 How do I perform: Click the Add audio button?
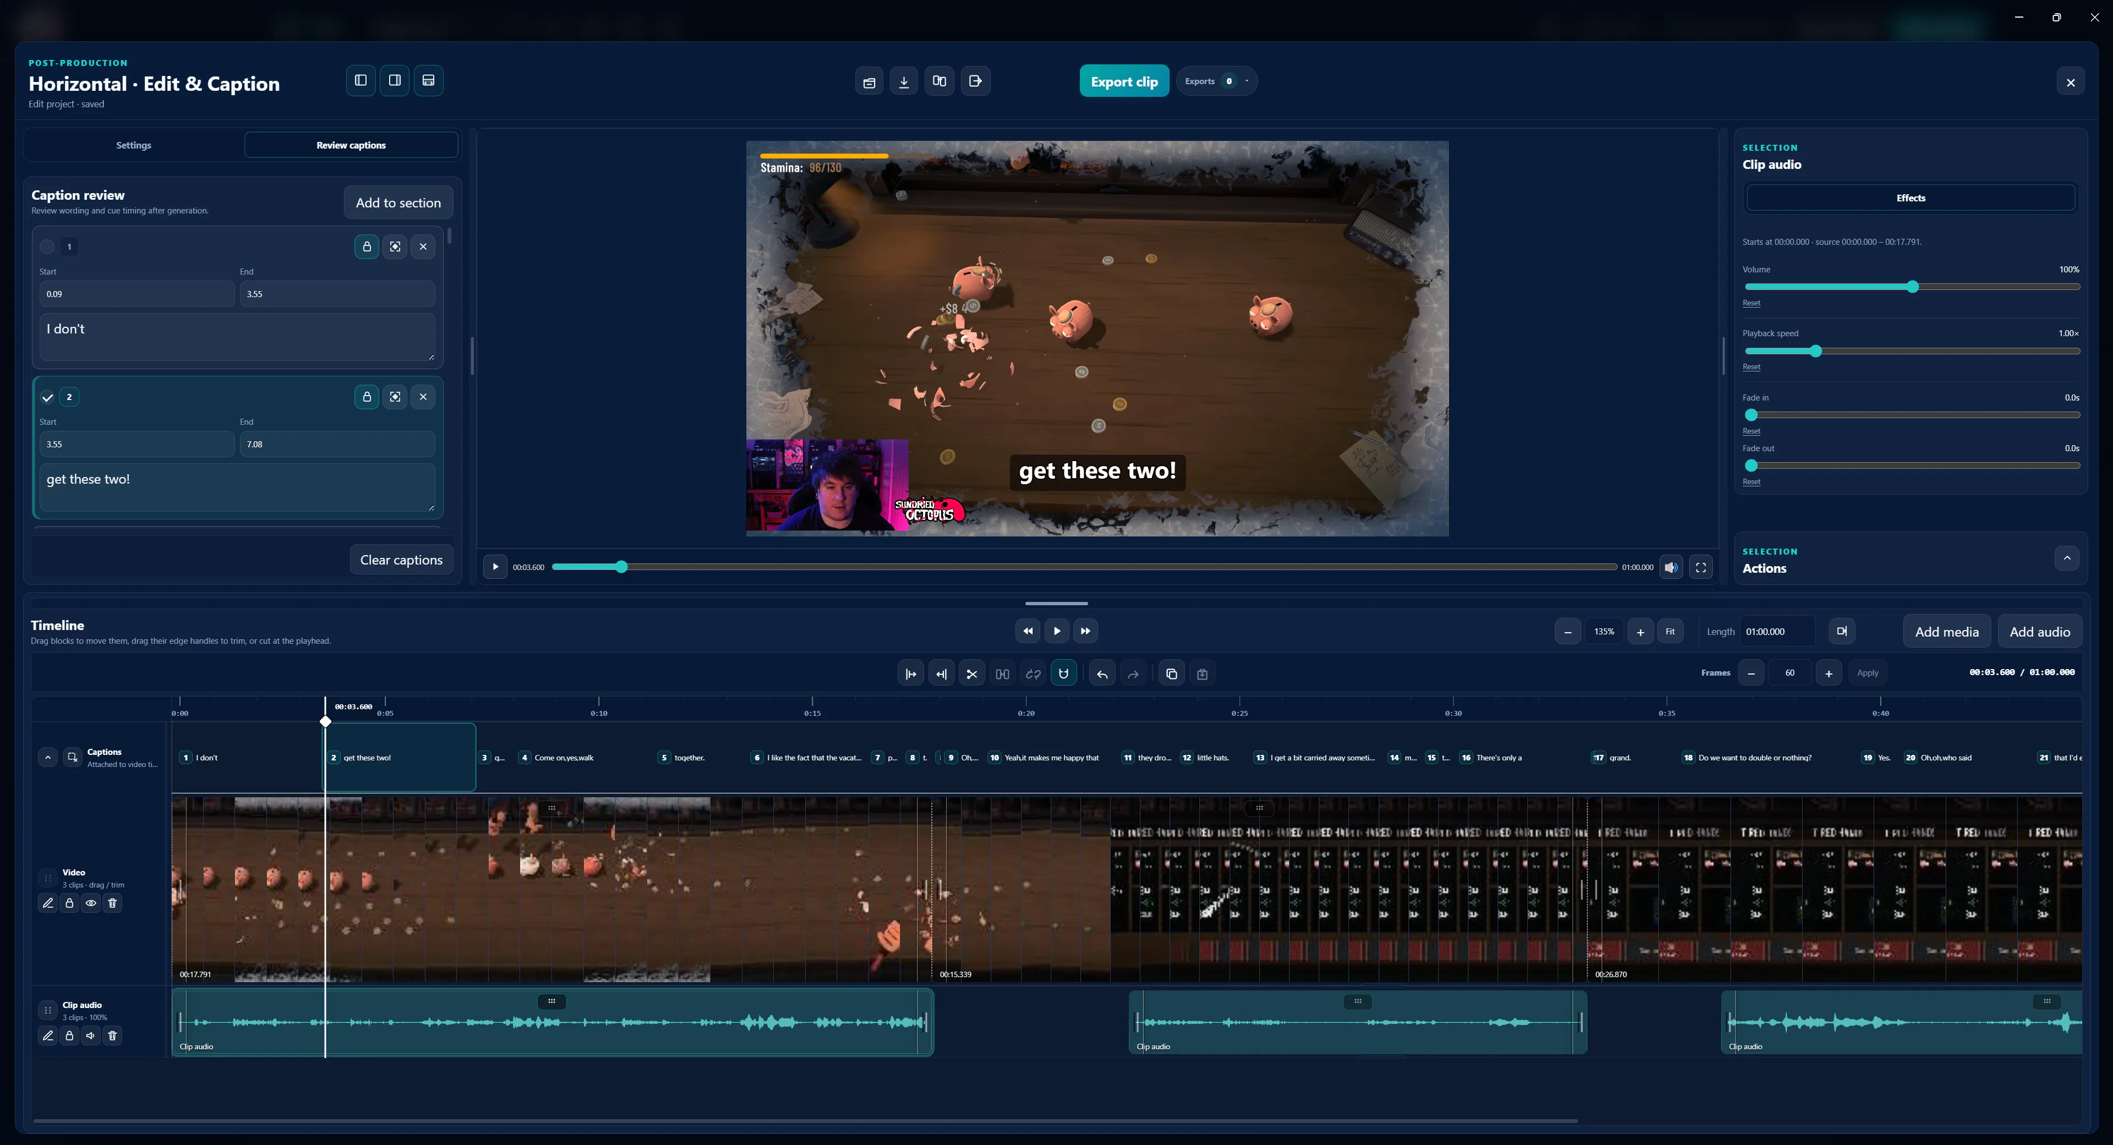(2039, 632)
